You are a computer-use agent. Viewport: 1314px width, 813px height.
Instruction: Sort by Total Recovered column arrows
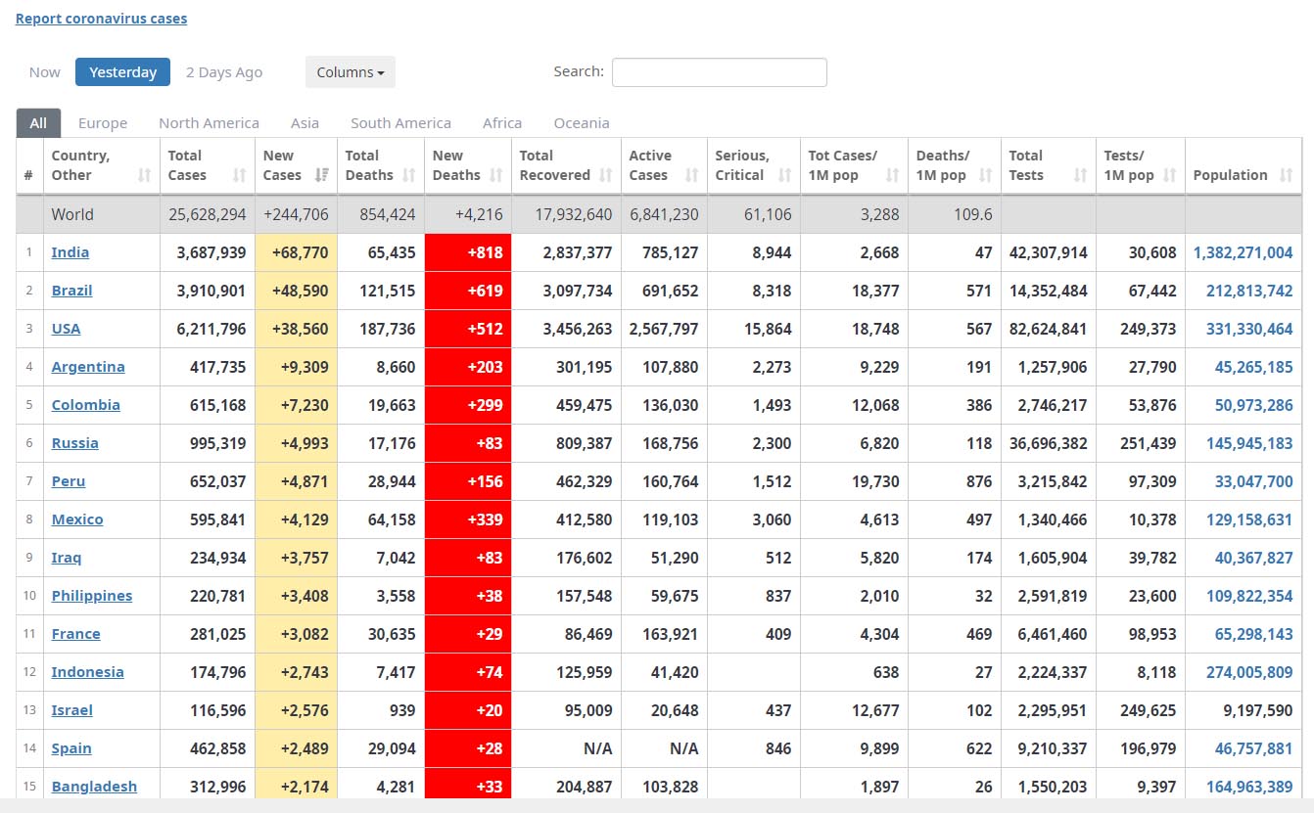click(606, 175)
